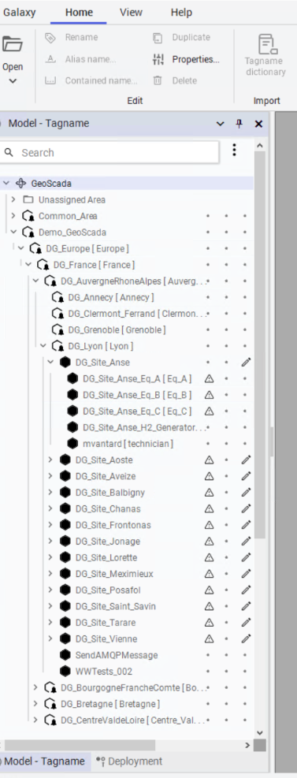Pin the Model - Tagname panel
The image size is (297, 778).
click(239, 124)
